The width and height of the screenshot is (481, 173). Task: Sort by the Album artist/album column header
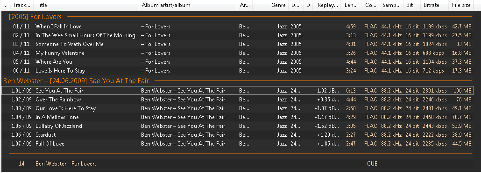pyautogui.click(x=188, y=5)
